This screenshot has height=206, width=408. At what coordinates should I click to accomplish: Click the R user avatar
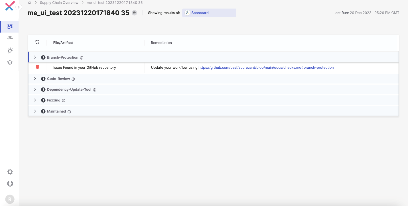point(10,199)
